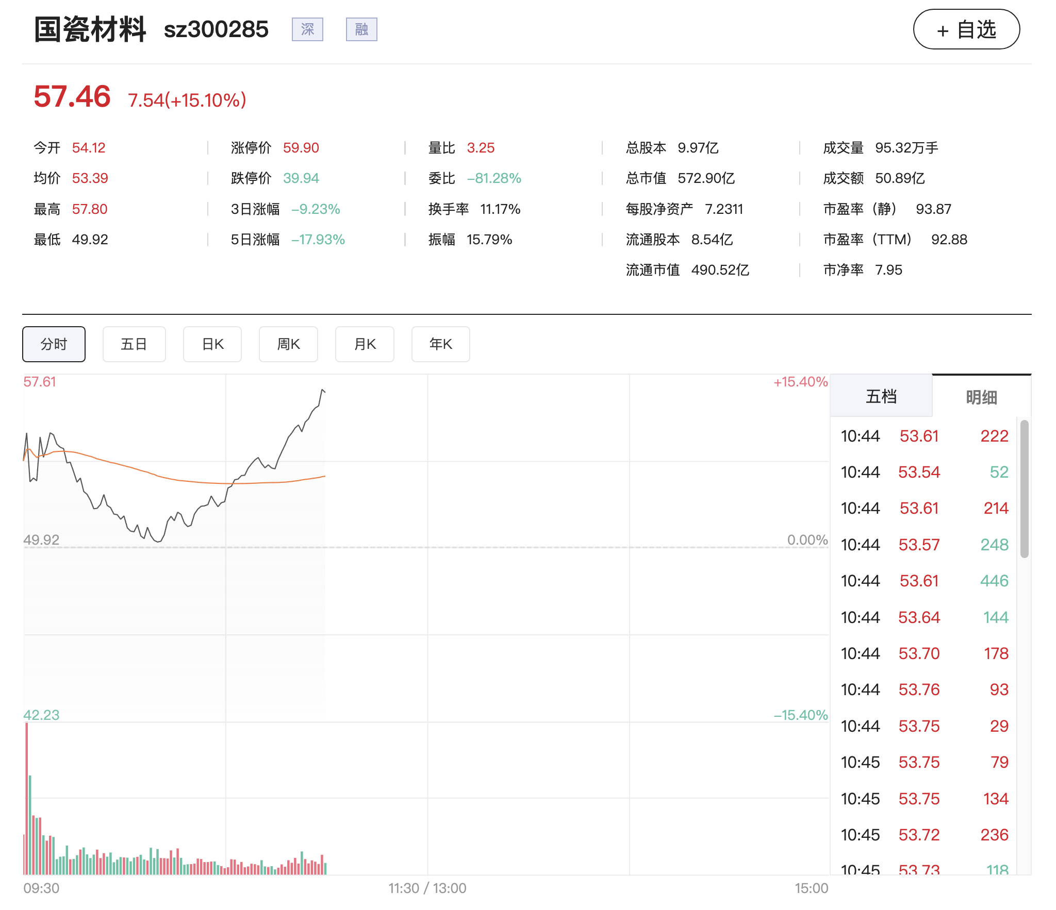
Task: Click the 深 exchange badge icon
Action: (307, 29)
